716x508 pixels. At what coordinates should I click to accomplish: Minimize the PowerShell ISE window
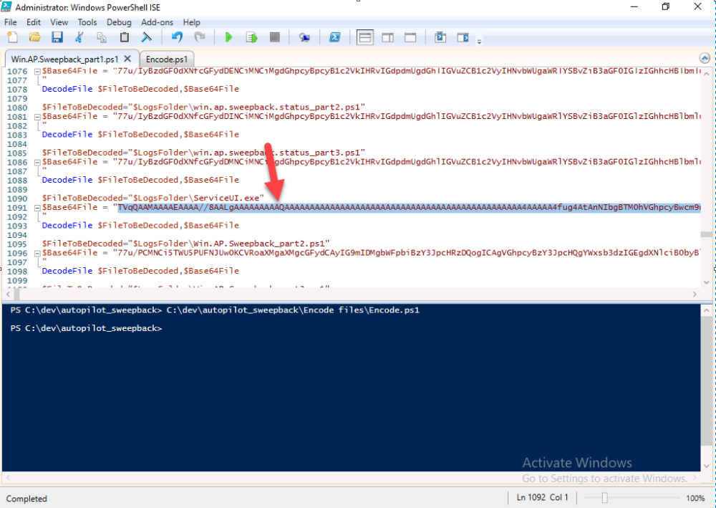[634, 6]
